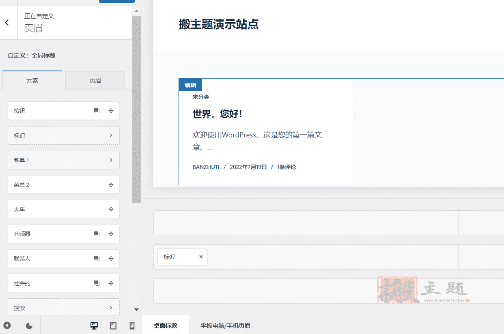Click the duplicate icon in 分频器 row
This screenshot has width=504, height=334.
pos(97,234)
